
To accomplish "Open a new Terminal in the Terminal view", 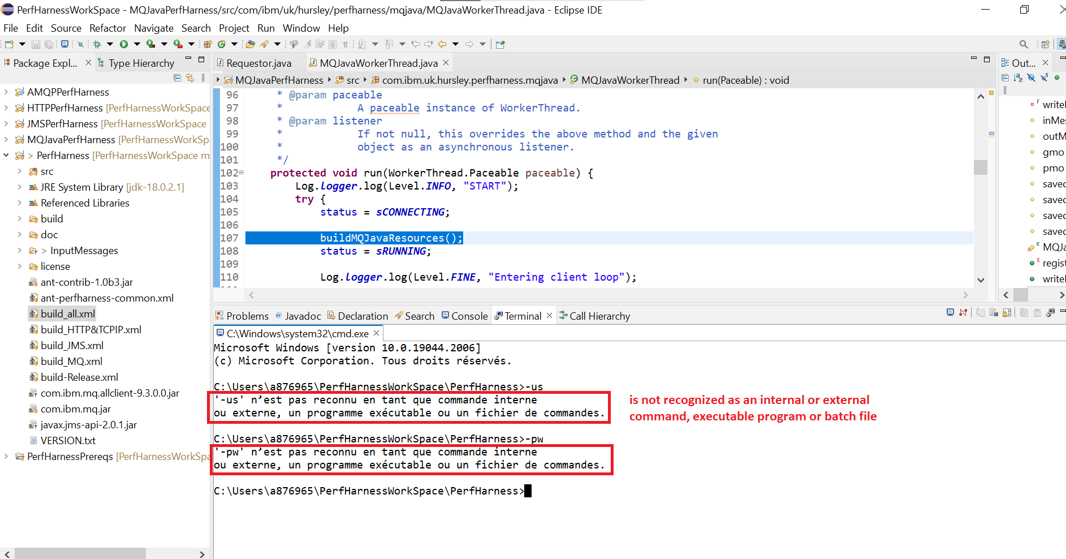I will pos(950,312).
